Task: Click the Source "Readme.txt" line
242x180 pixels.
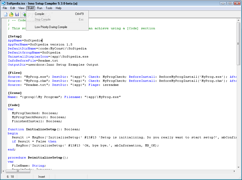Action: point(63,85)
